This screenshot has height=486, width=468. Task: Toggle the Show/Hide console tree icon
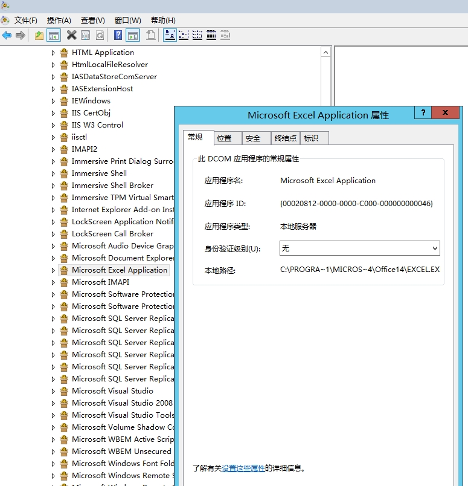coord(54,35)
